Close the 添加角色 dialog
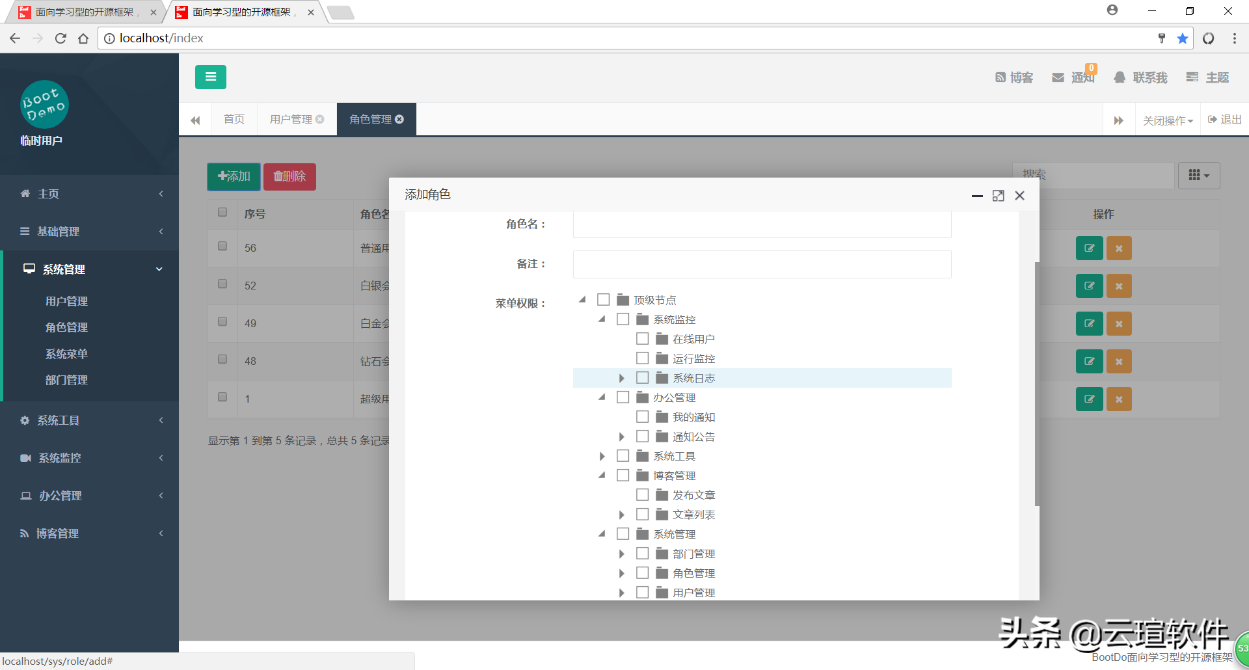1249x670 pixels. pos(1019,196)
